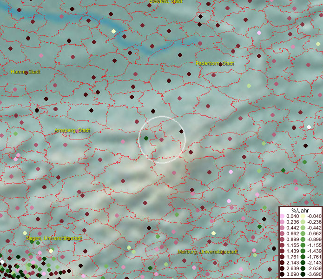Select the pale yellow point on the blue river

coord(113,31)
